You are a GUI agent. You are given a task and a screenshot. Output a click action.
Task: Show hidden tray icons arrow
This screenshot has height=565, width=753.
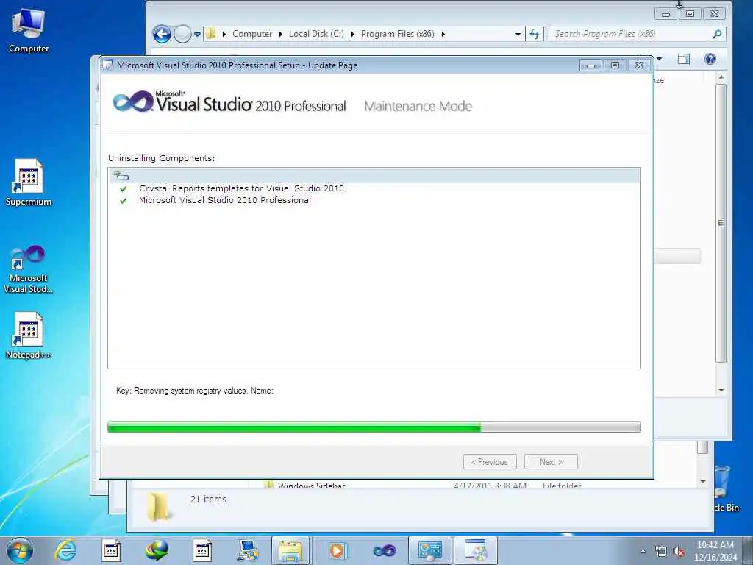point(643,551)
